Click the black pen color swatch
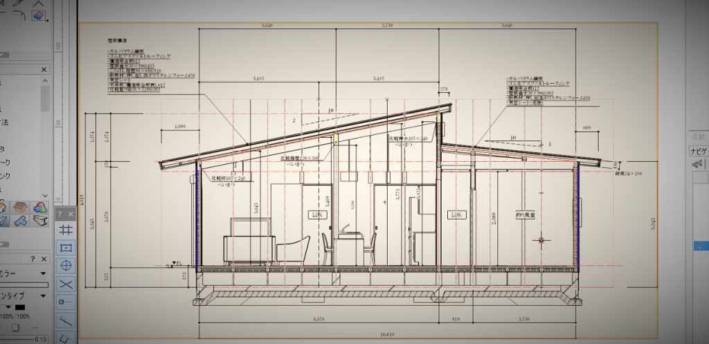This screenshot has width=709, height=344. (20, 307)
